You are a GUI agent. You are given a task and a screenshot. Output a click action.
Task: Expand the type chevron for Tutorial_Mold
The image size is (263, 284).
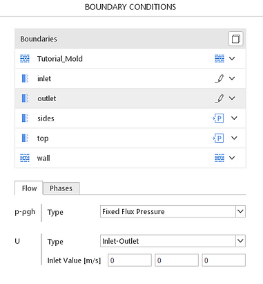tap(232, 59)
